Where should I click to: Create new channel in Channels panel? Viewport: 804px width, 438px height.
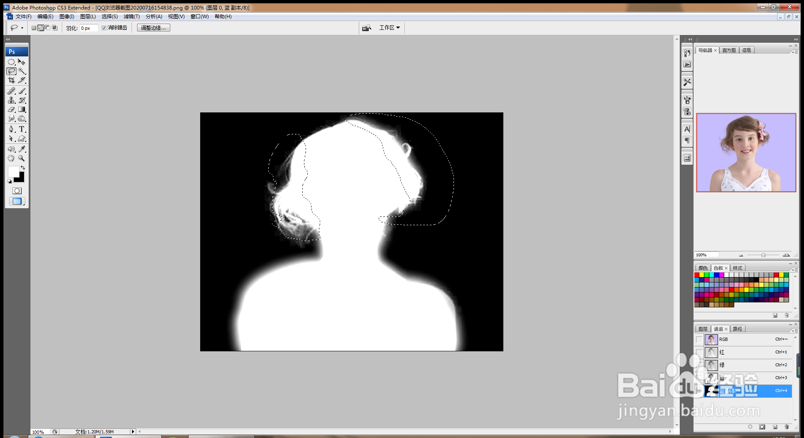point(775,427)
